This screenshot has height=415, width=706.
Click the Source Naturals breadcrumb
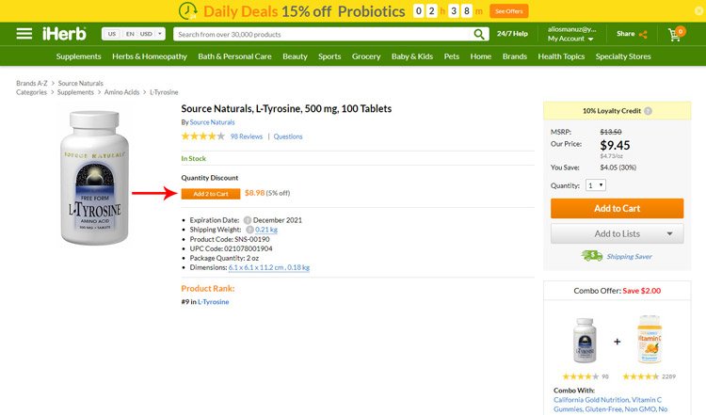81,83
